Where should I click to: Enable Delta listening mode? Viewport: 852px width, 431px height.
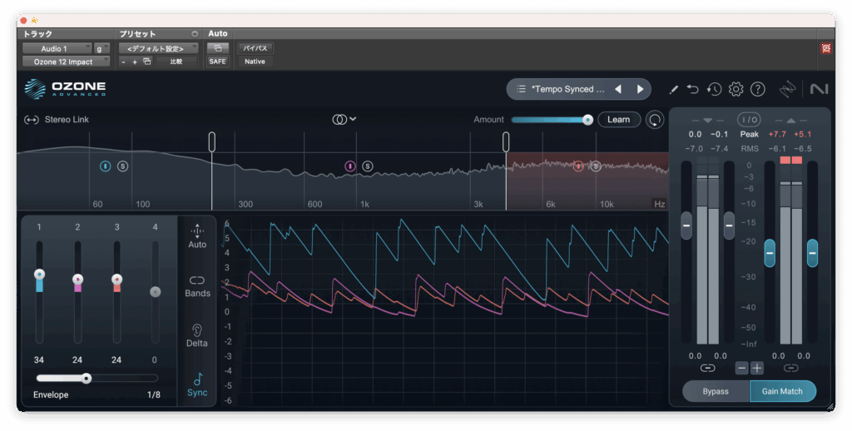[x=197, y=335]
